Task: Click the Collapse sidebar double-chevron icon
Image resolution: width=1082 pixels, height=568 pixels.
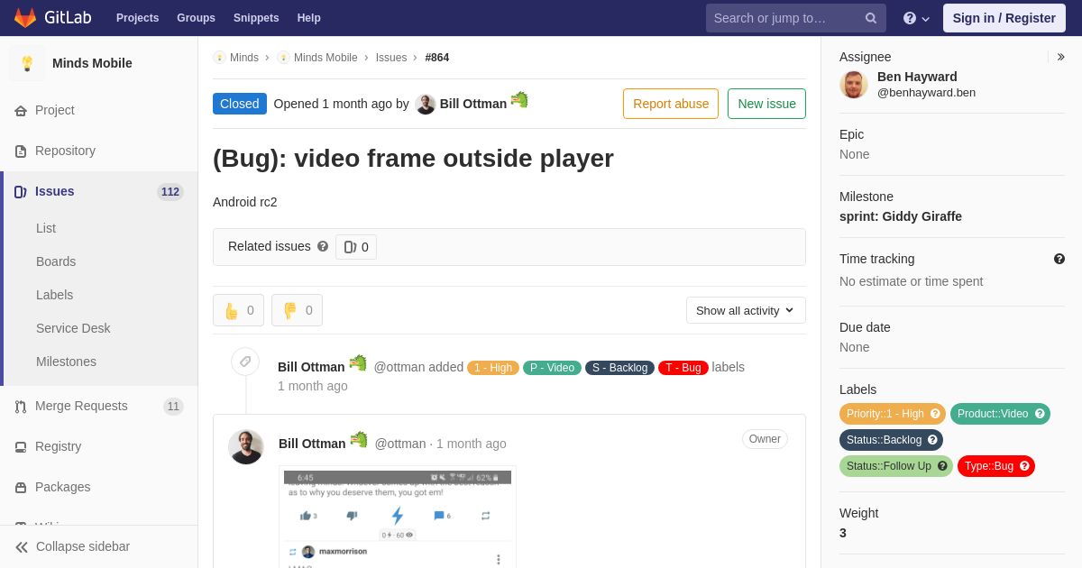Action: (22, 546)
